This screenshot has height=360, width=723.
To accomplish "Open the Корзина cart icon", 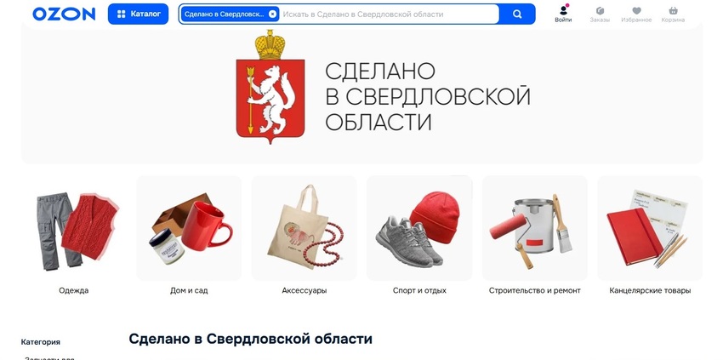I will 673,14.
